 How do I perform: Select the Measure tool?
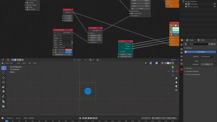(x=4, y=101)
